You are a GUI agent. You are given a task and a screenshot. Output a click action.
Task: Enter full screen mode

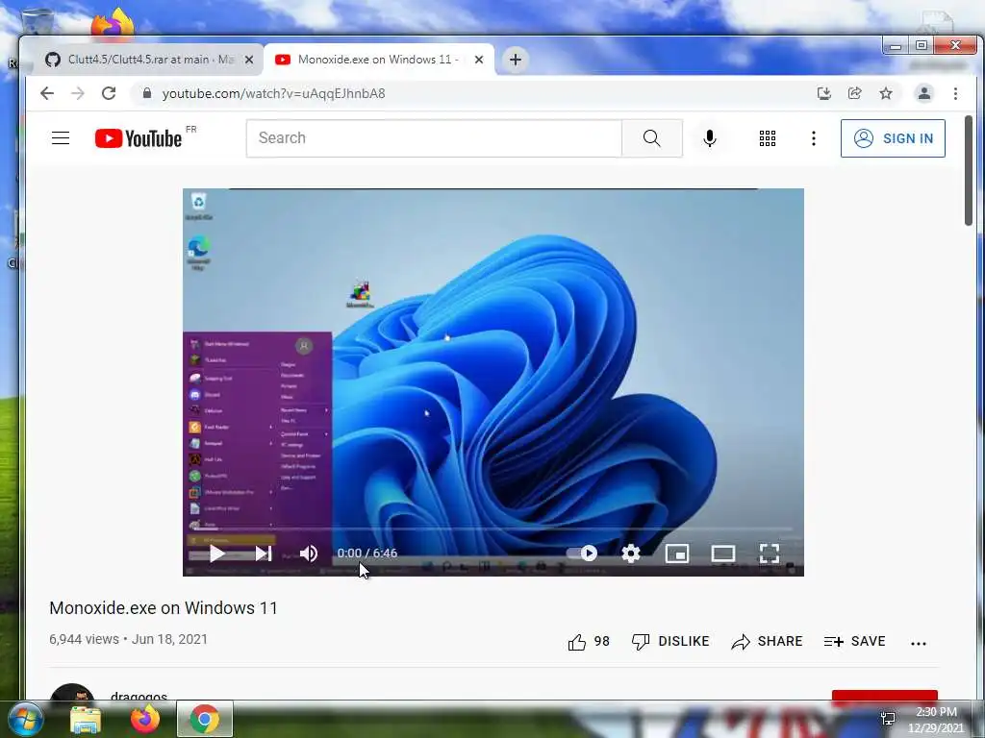coord(769,553)
